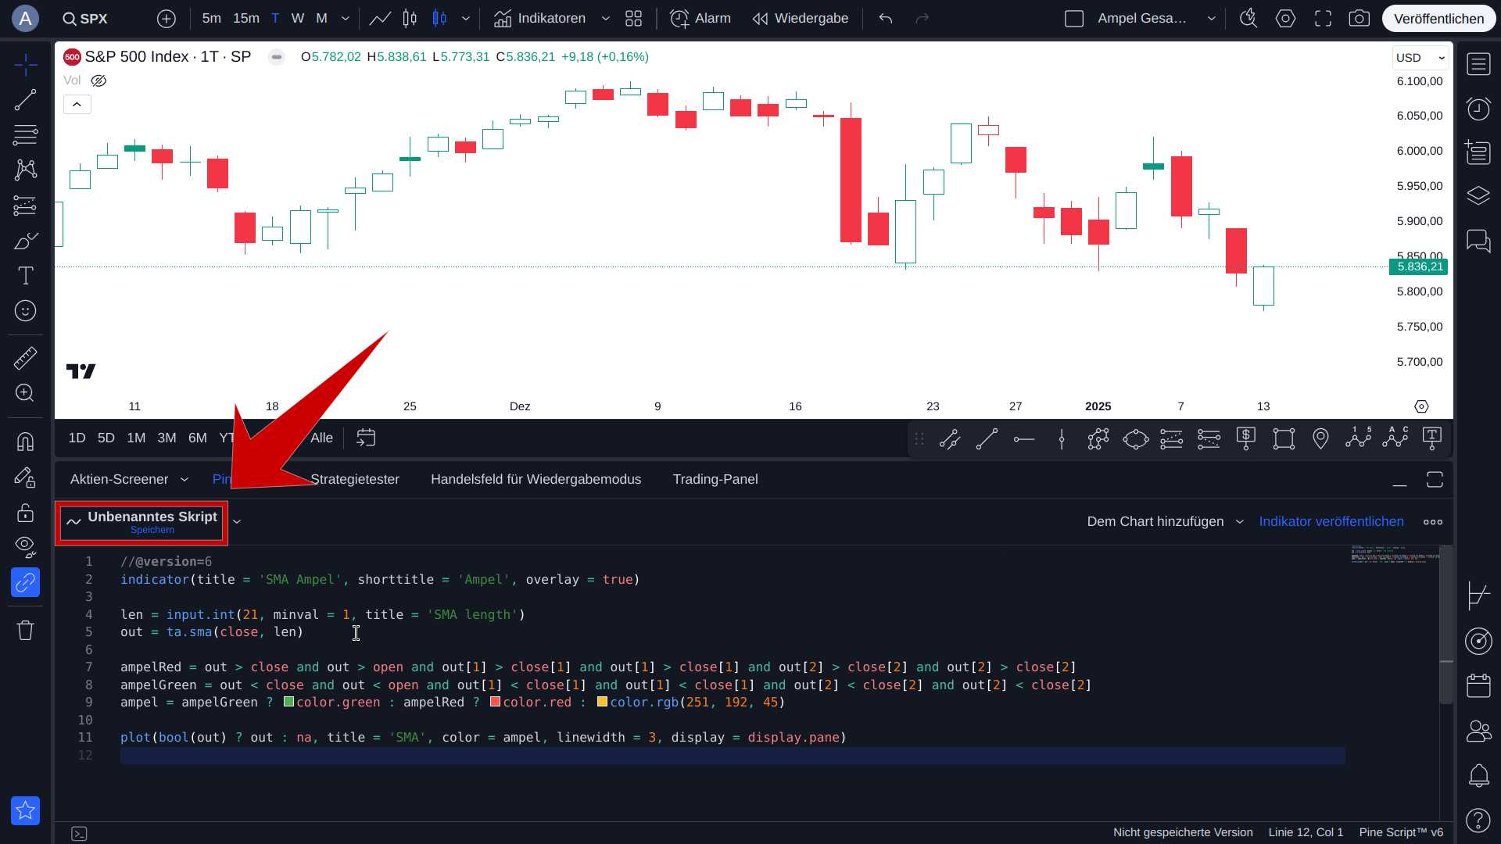The height and width of the screenshot is (844, 1501).
Task: Toggle stay in drawing mode
Action: pos(25,477)
